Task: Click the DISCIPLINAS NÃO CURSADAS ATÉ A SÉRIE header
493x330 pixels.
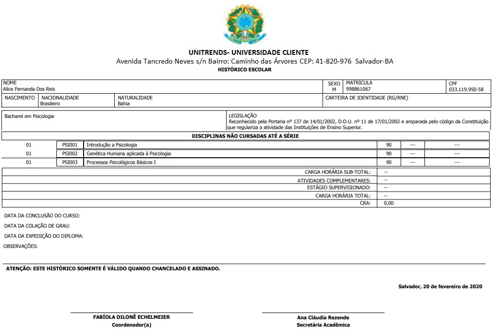Action: coord(245,136)
